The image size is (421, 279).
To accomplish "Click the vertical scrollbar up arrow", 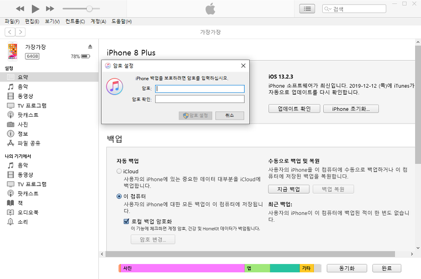I will (418, 42).
